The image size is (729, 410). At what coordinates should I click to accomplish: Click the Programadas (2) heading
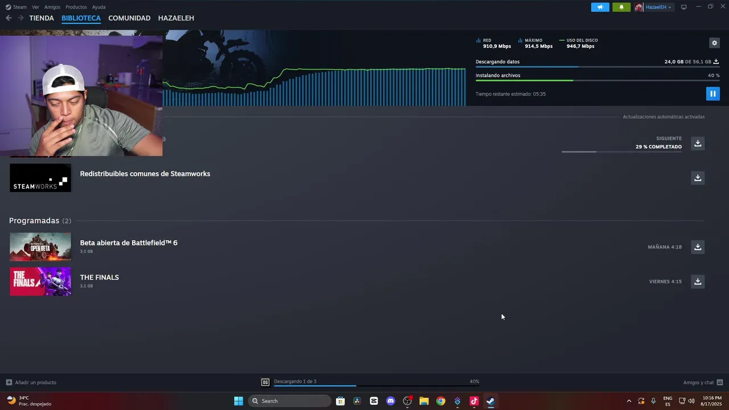[40, 220]
